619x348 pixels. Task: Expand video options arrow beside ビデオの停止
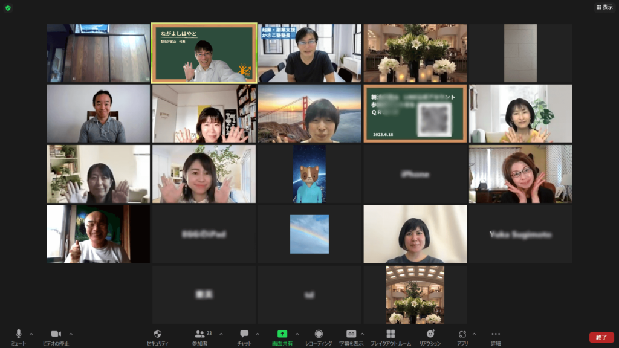pyautogui.click(x=71, y=333)
